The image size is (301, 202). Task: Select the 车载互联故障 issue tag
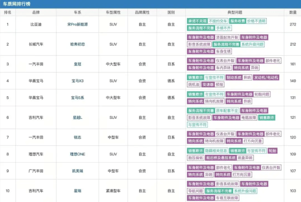pyautogui.click(x=227, y=198)
